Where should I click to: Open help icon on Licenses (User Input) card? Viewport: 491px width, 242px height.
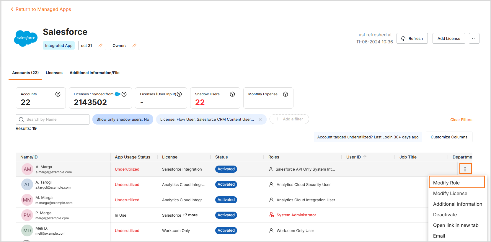pyautogui.click(x=179, y=94)
